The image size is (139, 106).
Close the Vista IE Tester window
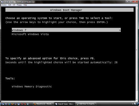pos(135,1)
